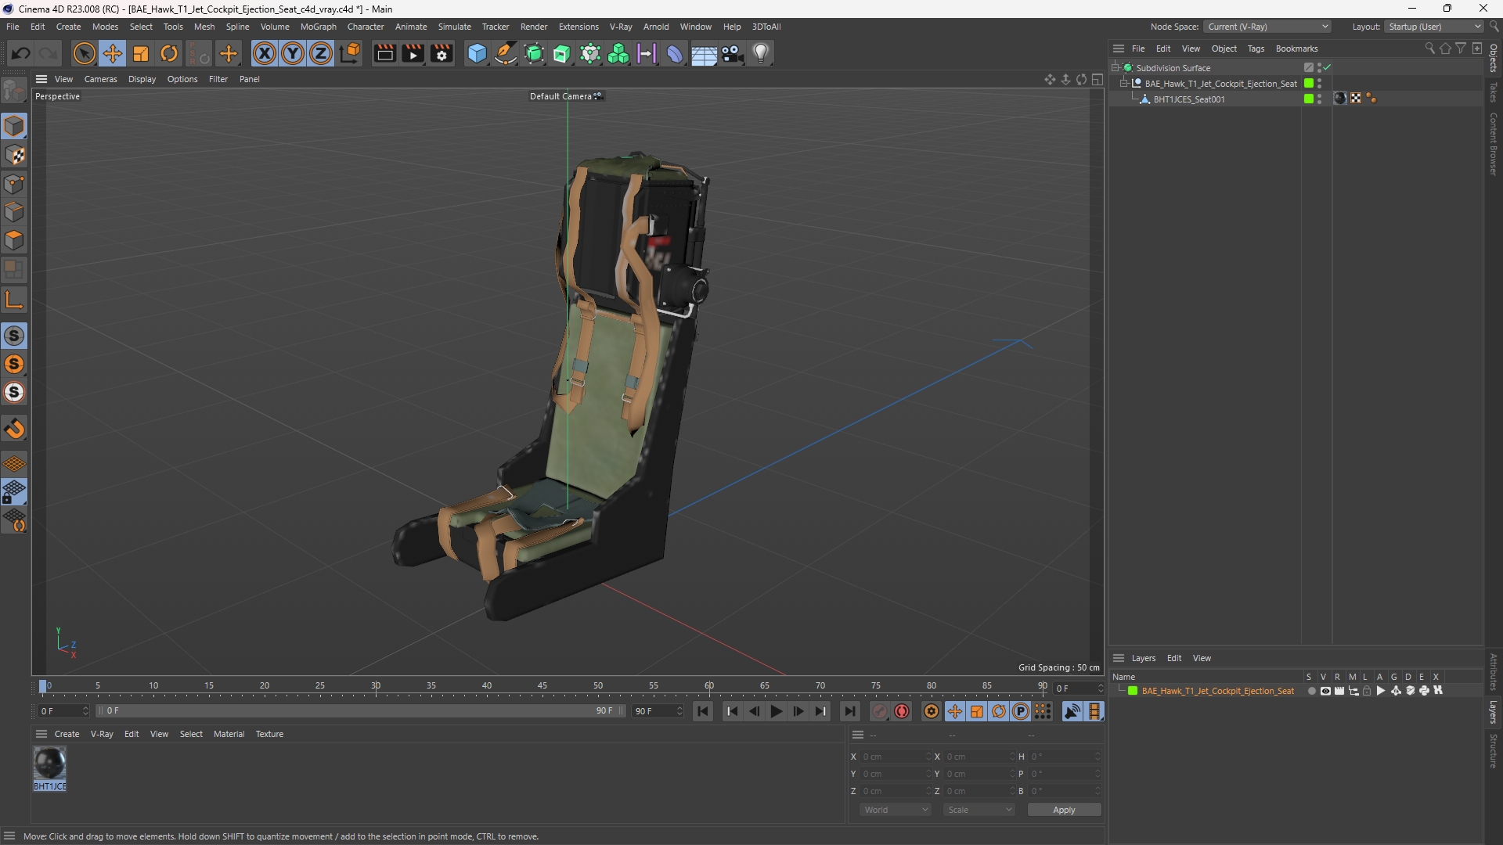Viewport: 1503px width, 845px height.
Task: Select the Rotate tool
Action: pyautogui.click(x=169, y=53)
